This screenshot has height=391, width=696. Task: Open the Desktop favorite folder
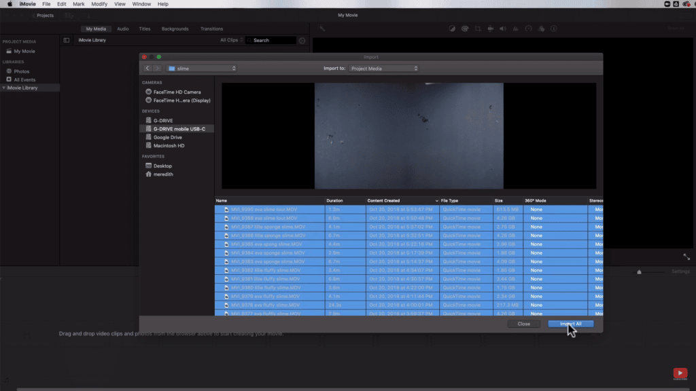coord(162,166)
